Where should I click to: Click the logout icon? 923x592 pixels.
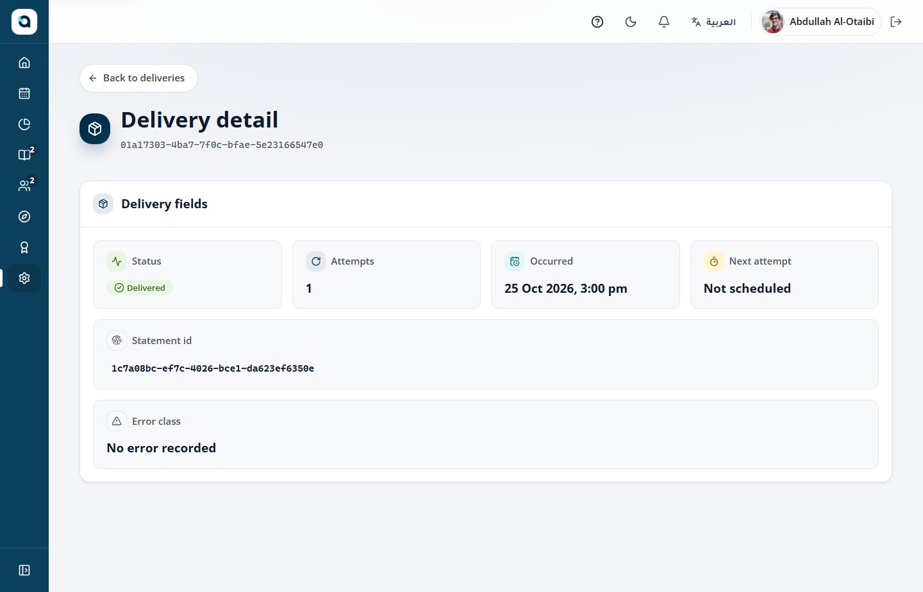point(896,22)
